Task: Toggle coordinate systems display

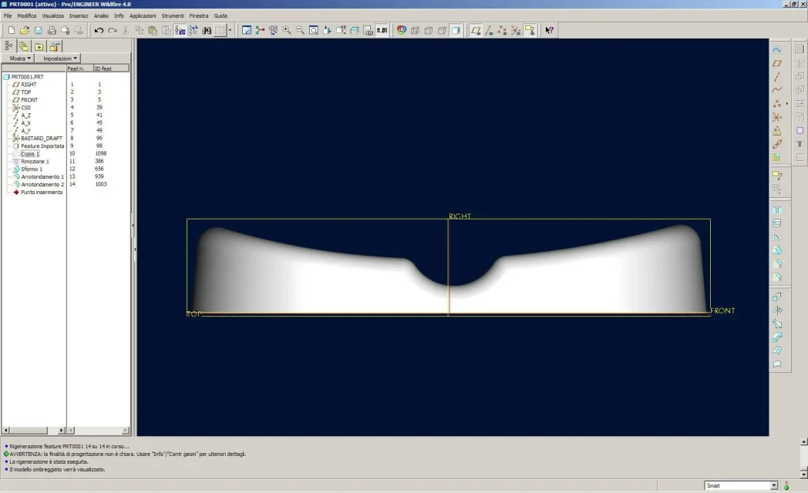Action: click(x=516, y=30)
